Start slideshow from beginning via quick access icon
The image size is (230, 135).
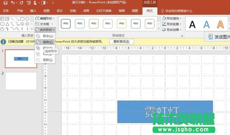[x=29, y=3]
